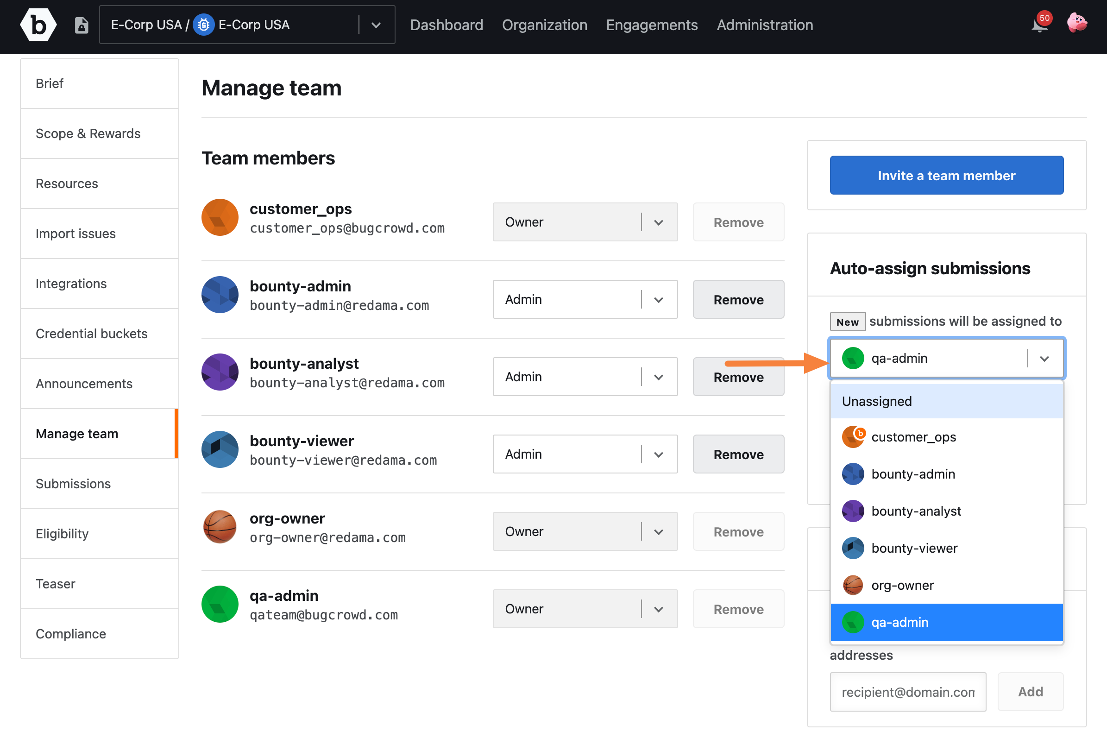Open role dropdown for customer_ops
This screenshot has height=732, width=1107.
(585, 222)
